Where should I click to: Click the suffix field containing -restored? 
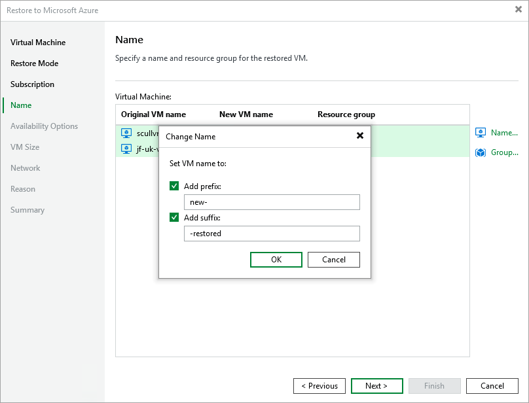[272, 234]
